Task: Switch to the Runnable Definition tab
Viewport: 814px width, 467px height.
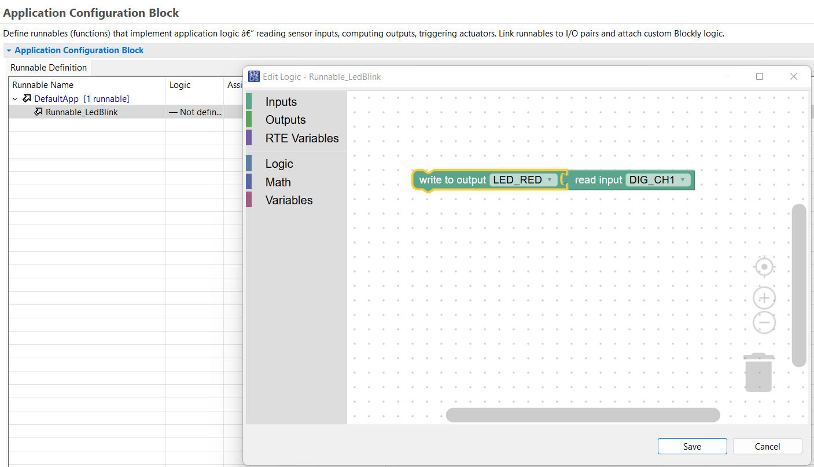Action: coord(49,67)
